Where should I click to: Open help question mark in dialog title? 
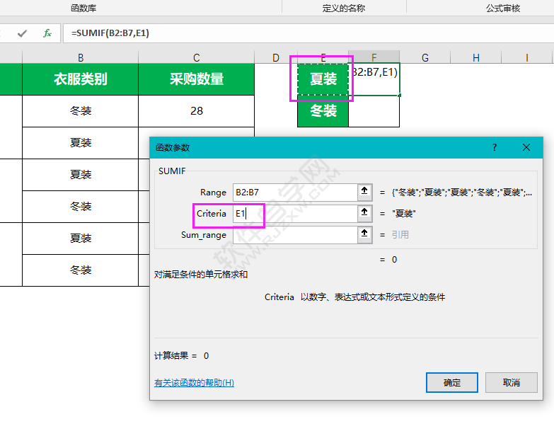(495, 147)
